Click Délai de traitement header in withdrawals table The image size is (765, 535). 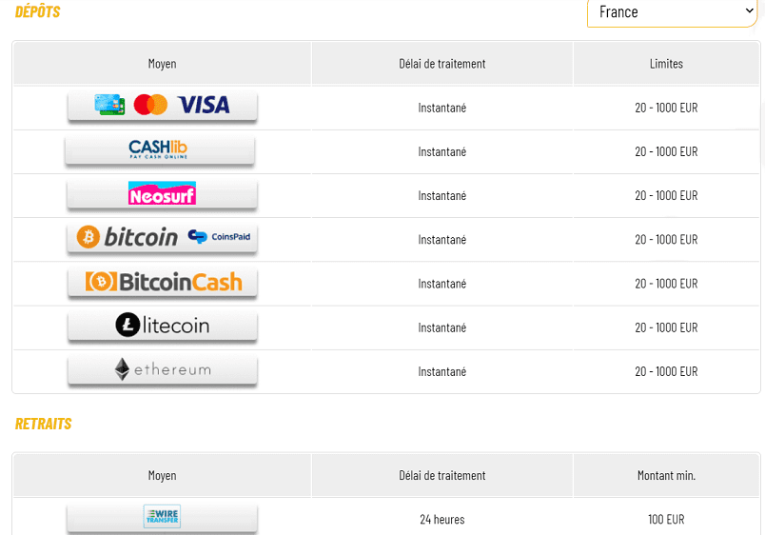tap(442, 476)
